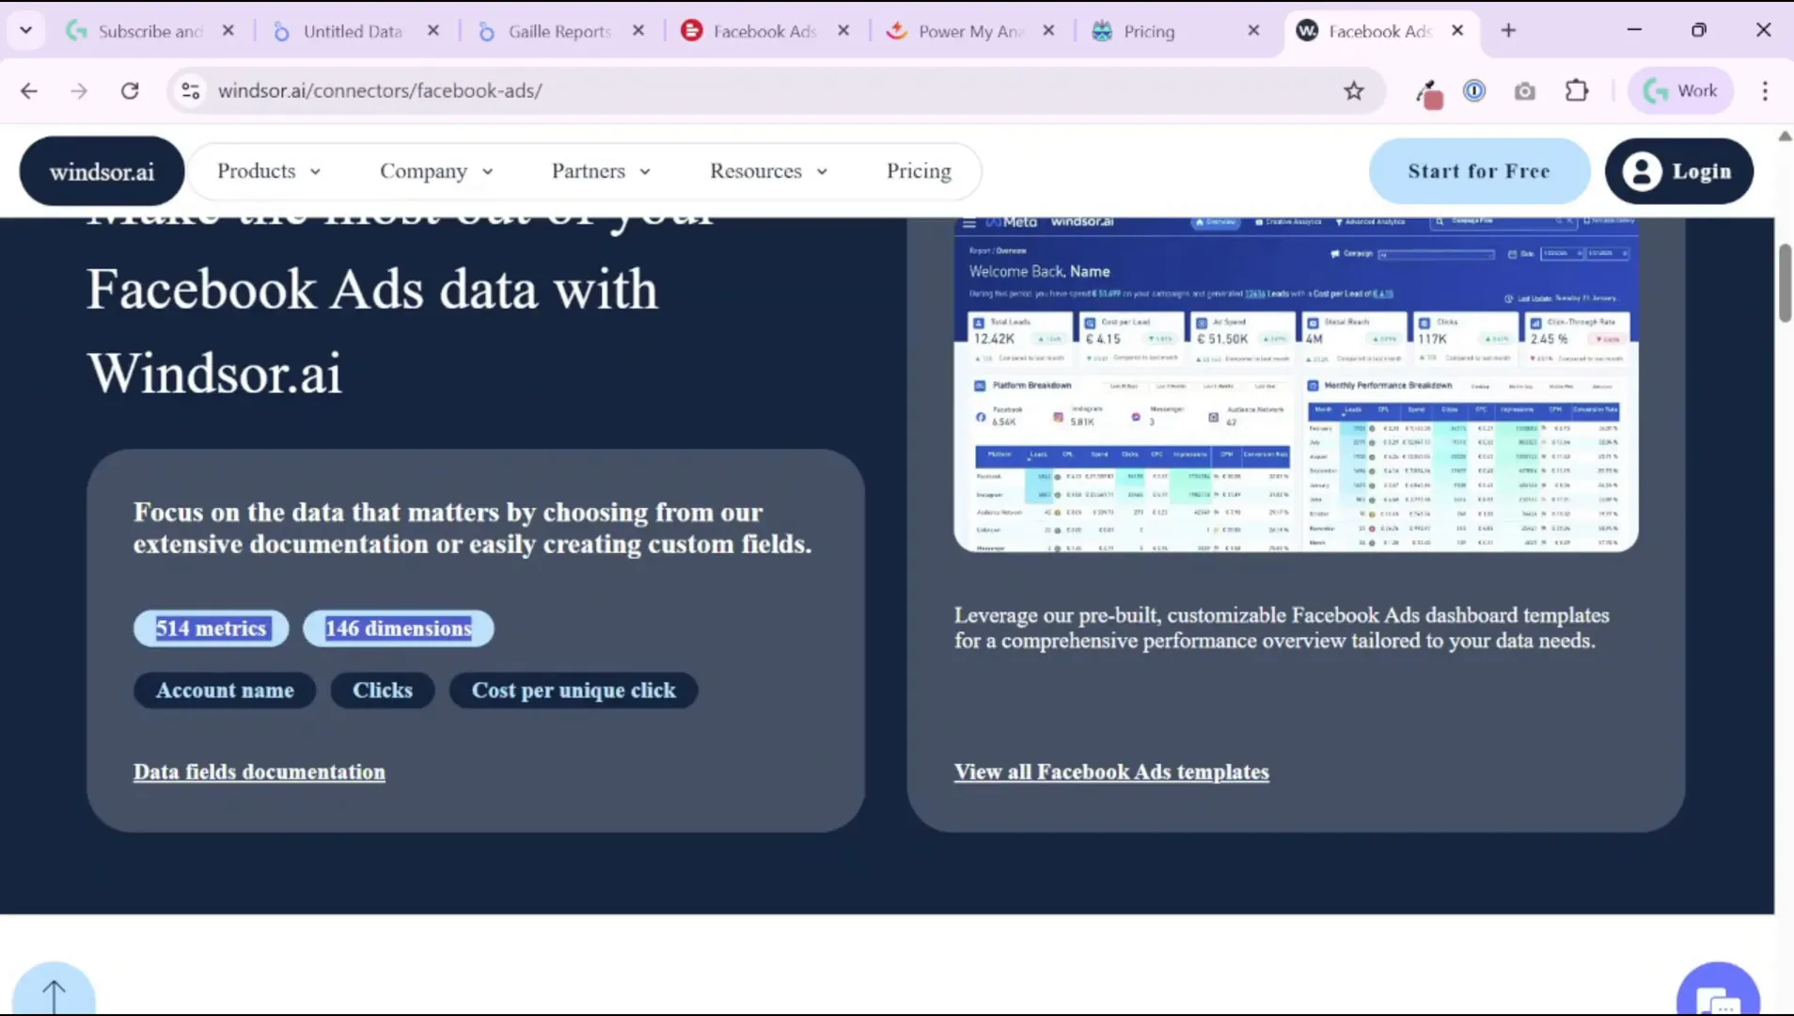The width and height of the screenshot is (1794, 1016).
Task: Switch to the Pricing tab
Action: [1149, 30]
